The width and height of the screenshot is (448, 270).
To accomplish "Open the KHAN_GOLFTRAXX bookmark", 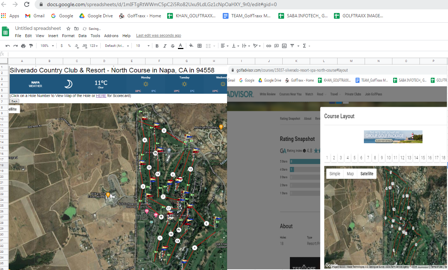I will tap(192, 16).
